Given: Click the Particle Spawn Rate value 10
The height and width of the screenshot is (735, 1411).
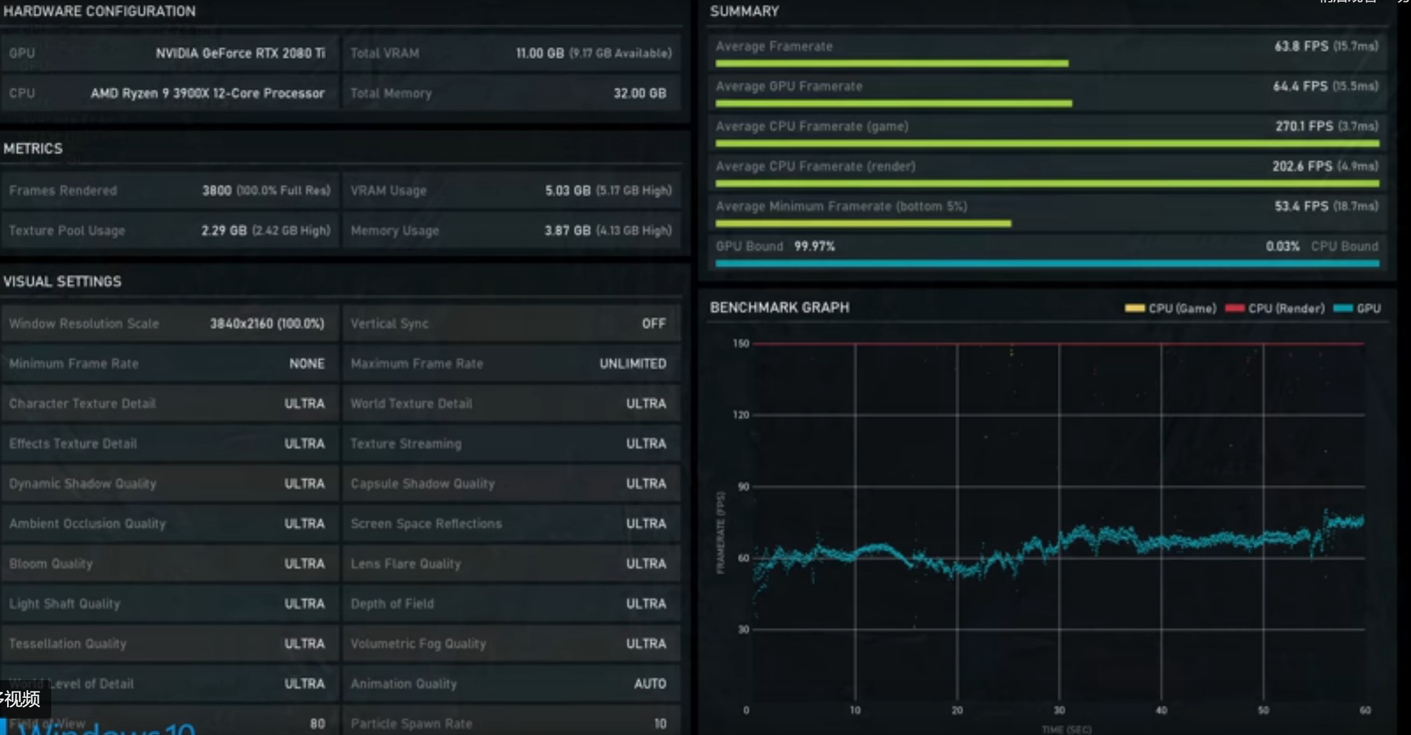Looking at the screenshot, I should click(660, 724).
